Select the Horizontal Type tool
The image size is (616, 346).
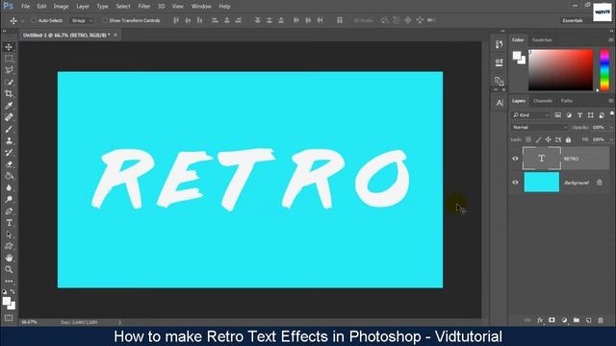click(9, 223)
